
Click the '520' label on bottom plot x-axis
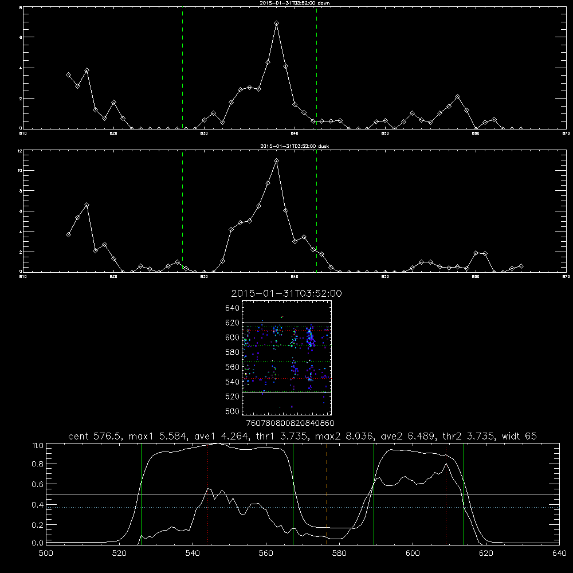(x=119, y=554)
